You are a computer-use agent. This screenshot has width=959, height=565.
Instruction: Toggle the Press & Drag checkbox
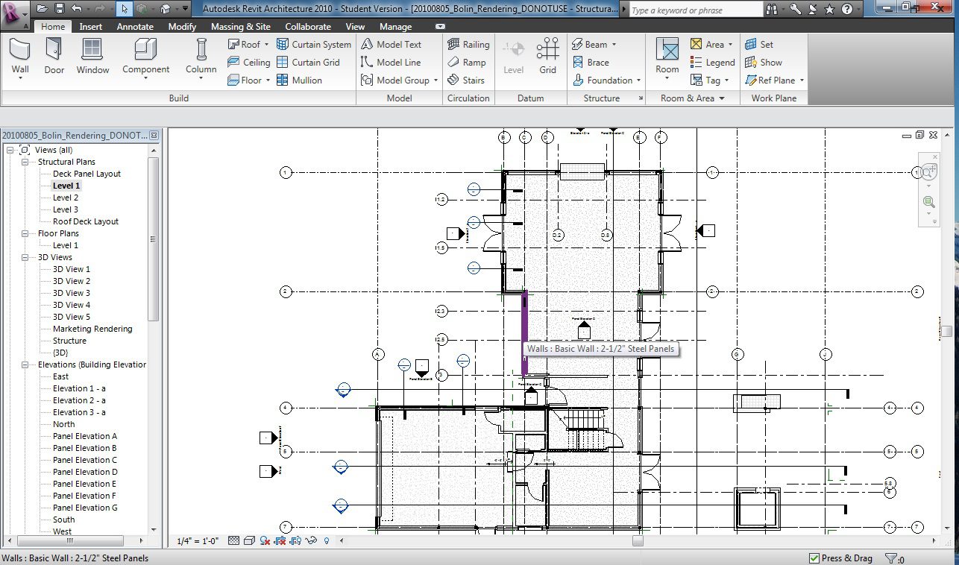pos(814,558)
